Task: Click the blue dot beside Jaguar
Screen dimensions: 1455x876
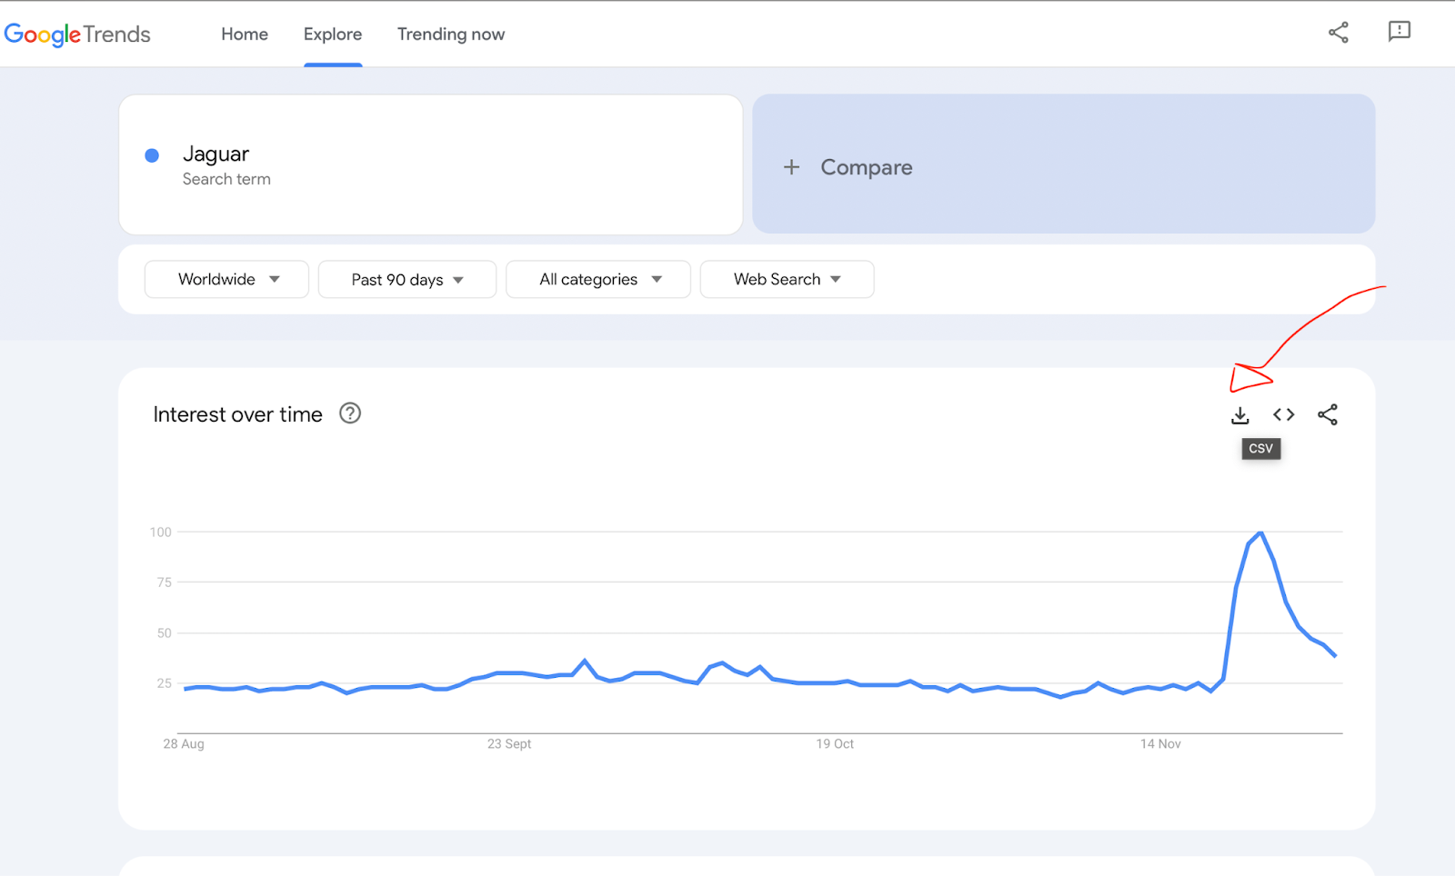Action: point(152,155)
